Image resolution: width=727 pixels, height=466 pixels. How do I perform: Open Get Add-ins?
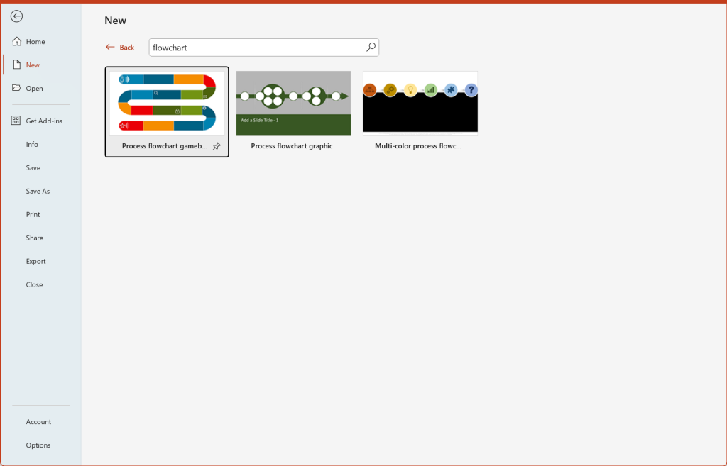point(40,121)
